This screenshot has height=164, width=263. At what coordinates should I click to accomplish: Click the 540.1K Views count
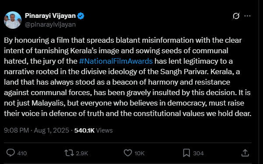click(93, 130)
